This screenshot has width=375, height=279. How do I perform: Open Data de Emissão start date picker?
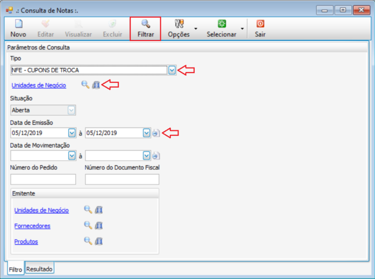pyautogui.click(x=72, y=133)
